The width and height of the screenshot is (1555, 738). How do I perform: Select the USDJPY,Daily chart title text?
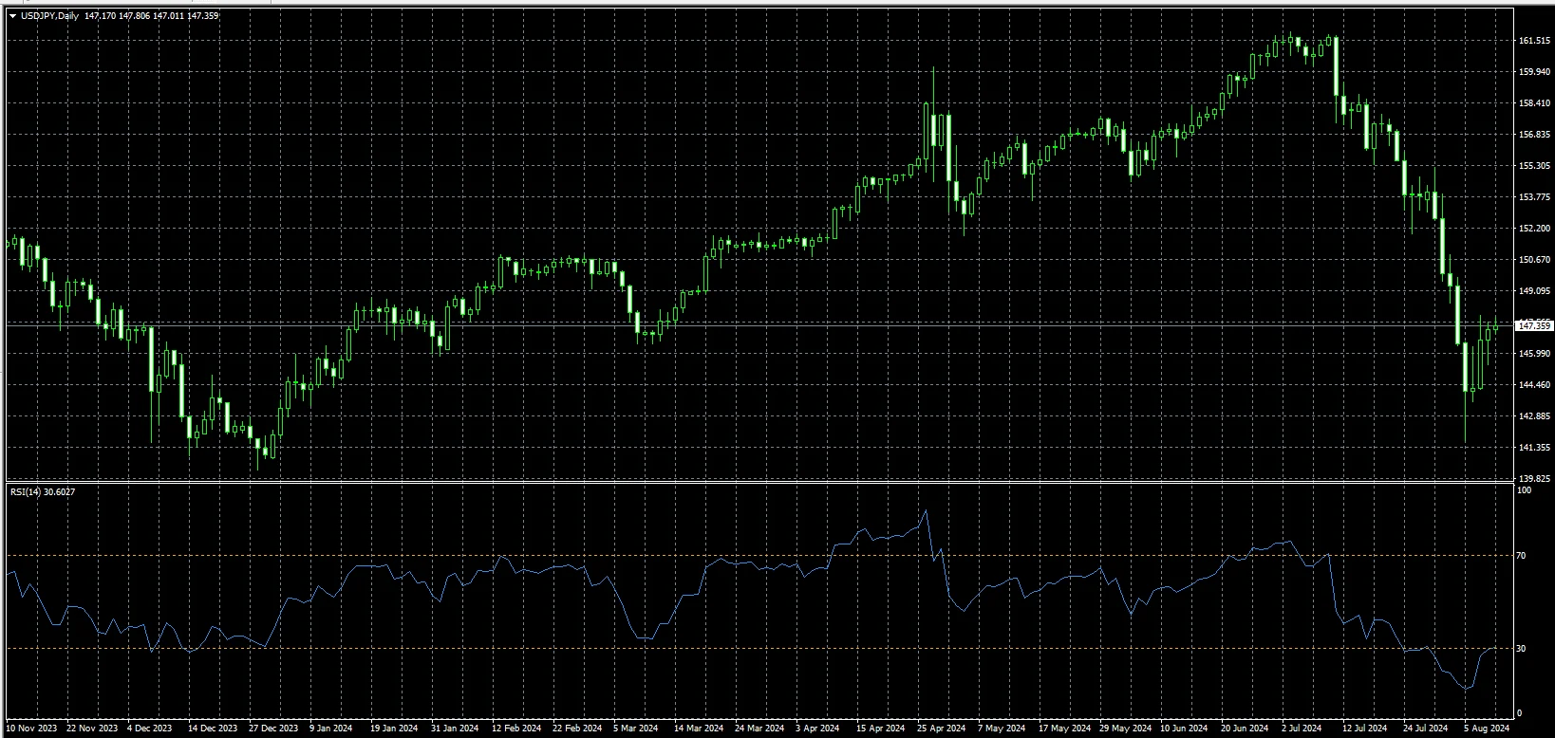49,15
